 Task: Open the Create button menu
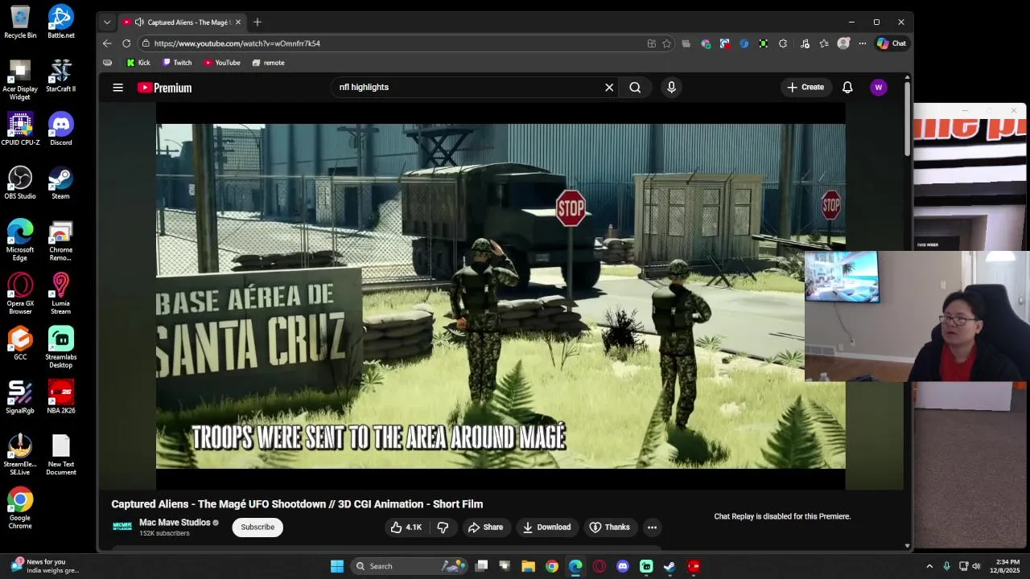tap(805, 87)
